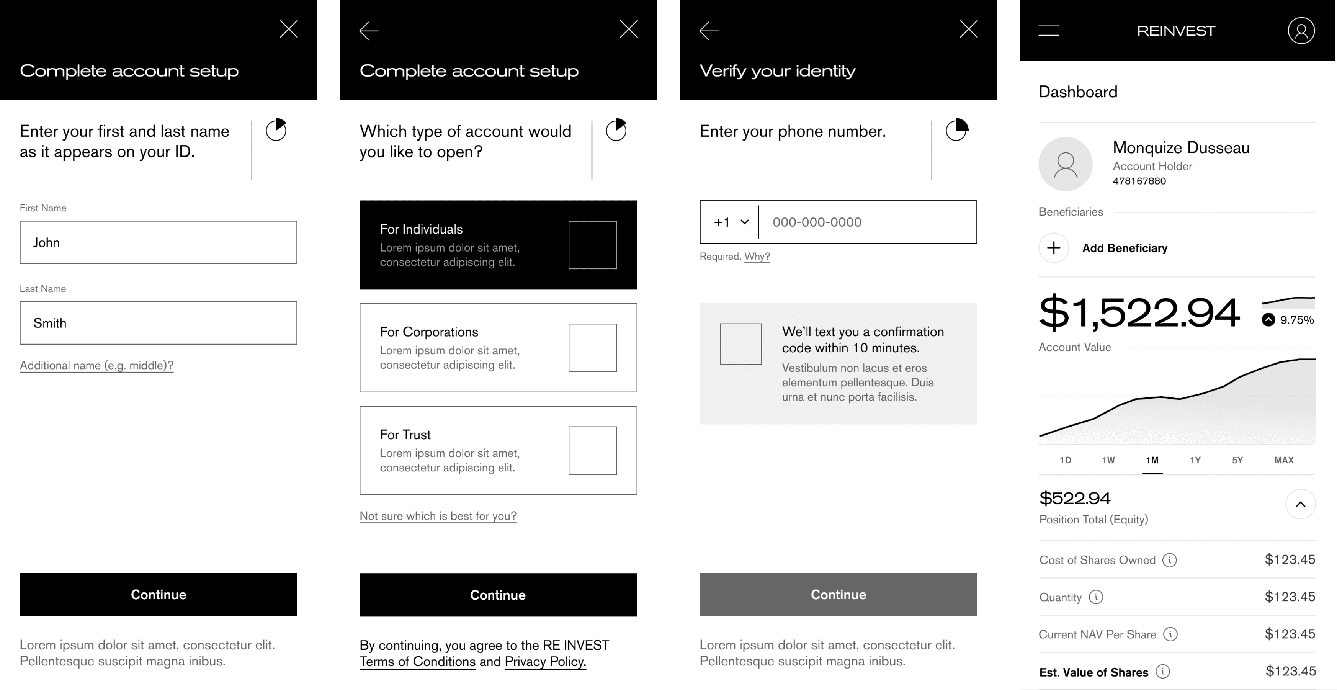This screenshot has width=1337, height=690.
Task: Open the +1 country code dropdown
Action: click(731, 222)
